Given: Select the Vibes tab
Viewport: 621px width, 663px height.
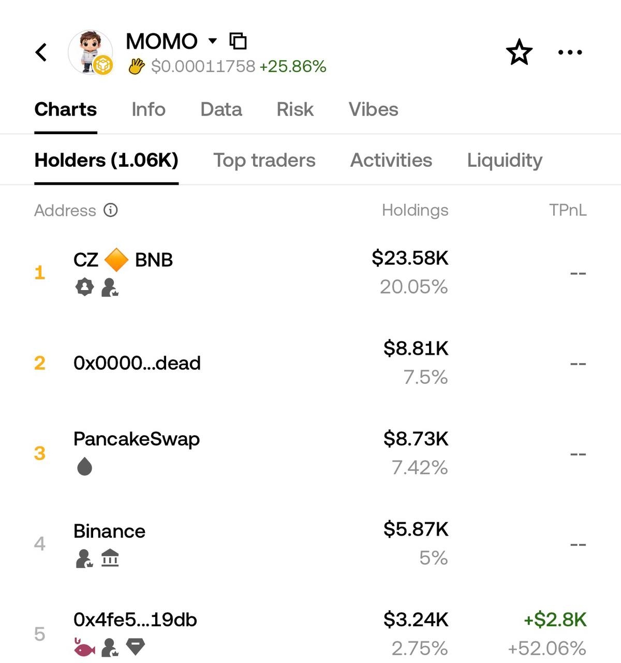Looking at the screenshot, I should (x=373, y=109).
